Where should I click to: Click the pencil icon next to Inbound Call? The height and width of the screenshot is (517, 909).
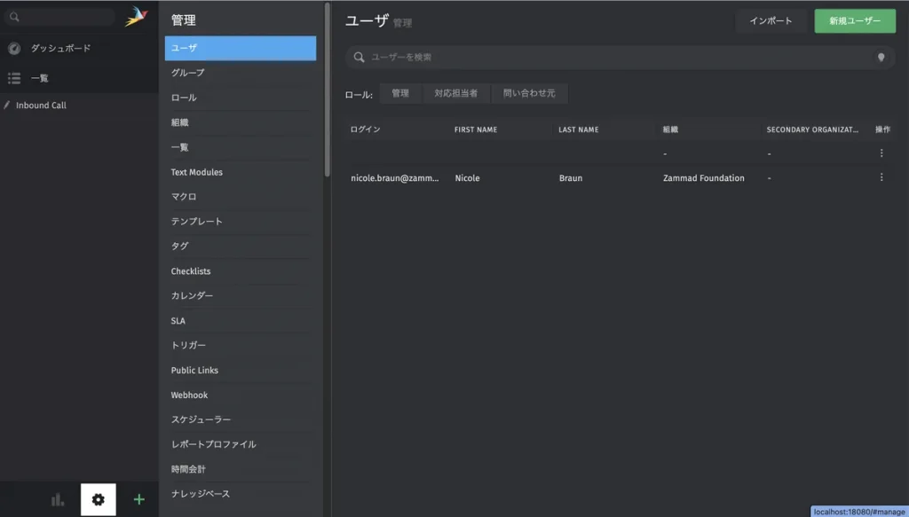click(x=7, y=105)
